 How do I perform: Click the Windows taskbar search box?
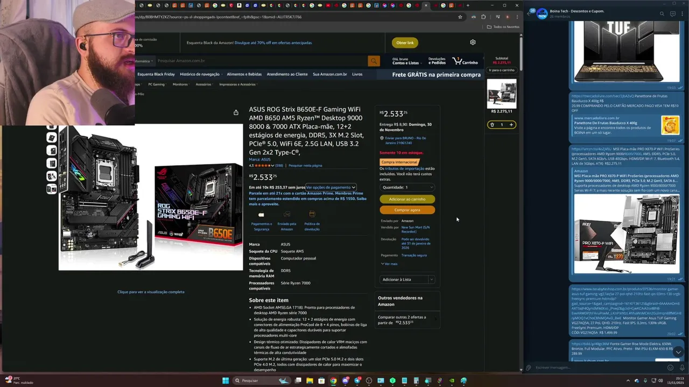click(262, 381)
